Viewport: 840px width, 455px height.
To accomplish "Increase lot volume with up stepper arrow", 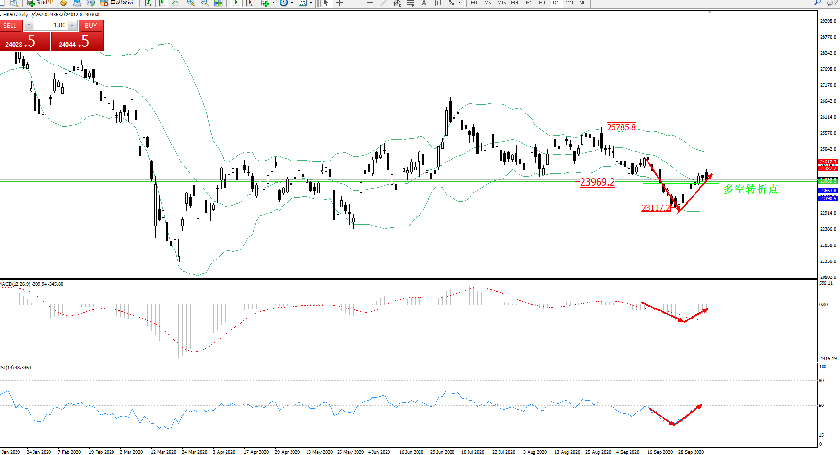I will coord(72,25).
